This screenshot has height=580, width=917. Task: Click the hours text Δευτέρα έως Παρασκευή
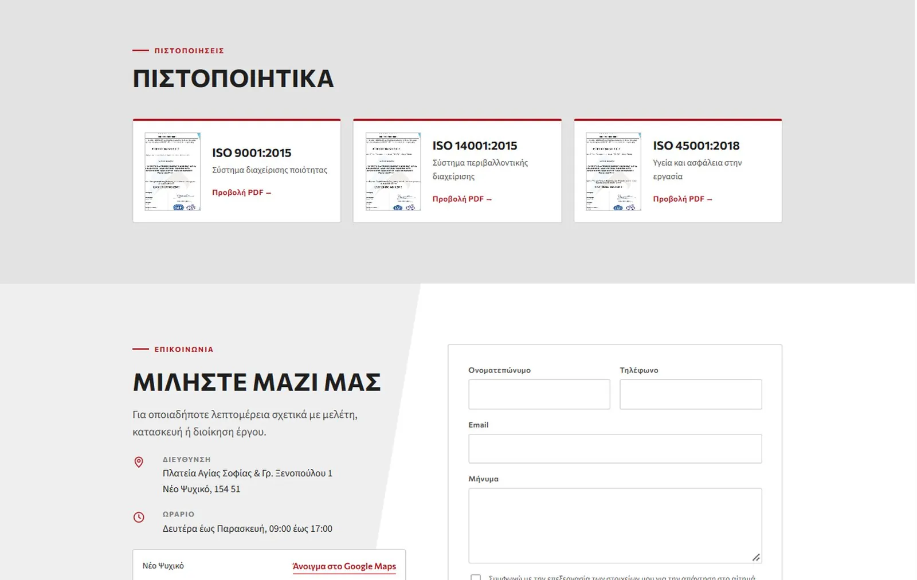pos(214,528)
